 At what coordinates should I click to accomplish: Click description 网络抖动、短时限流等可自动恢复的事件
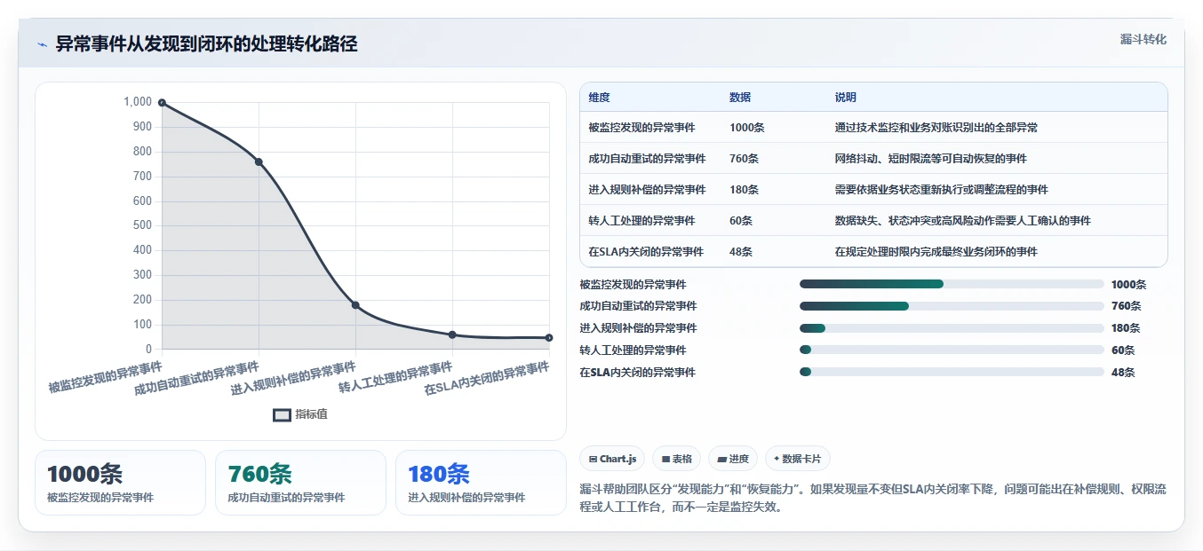931,159
